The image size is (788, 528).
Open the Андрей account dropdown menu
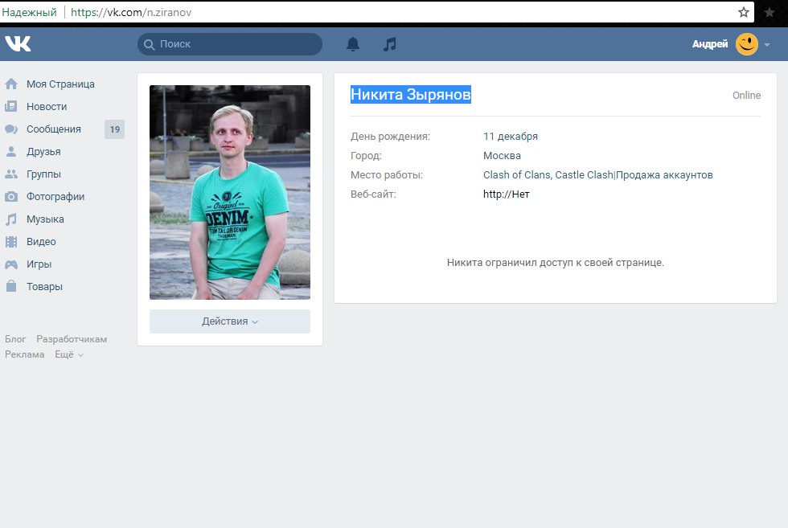click(x=731, y=44)
